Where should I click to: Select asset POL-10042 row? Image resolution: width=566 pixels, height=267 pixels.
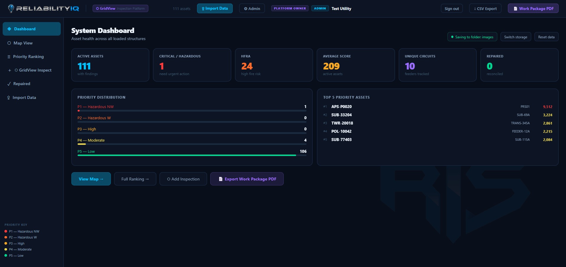[438, 131]
